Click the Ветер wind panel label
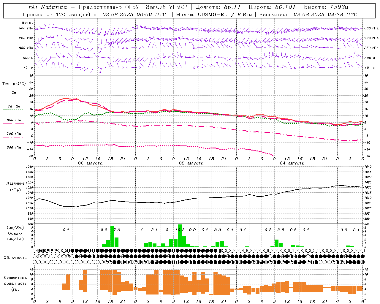 coord(27,23)
